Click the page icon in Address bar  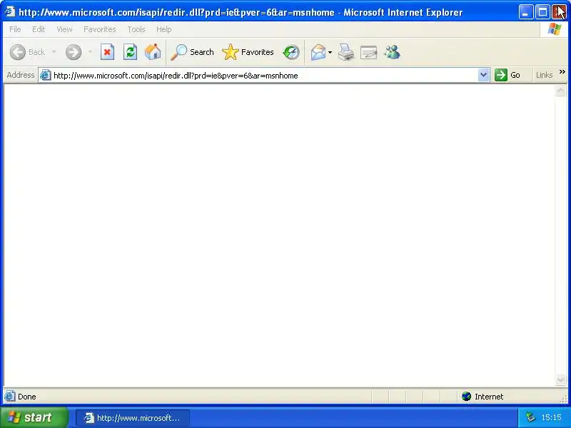click(45, 76)
